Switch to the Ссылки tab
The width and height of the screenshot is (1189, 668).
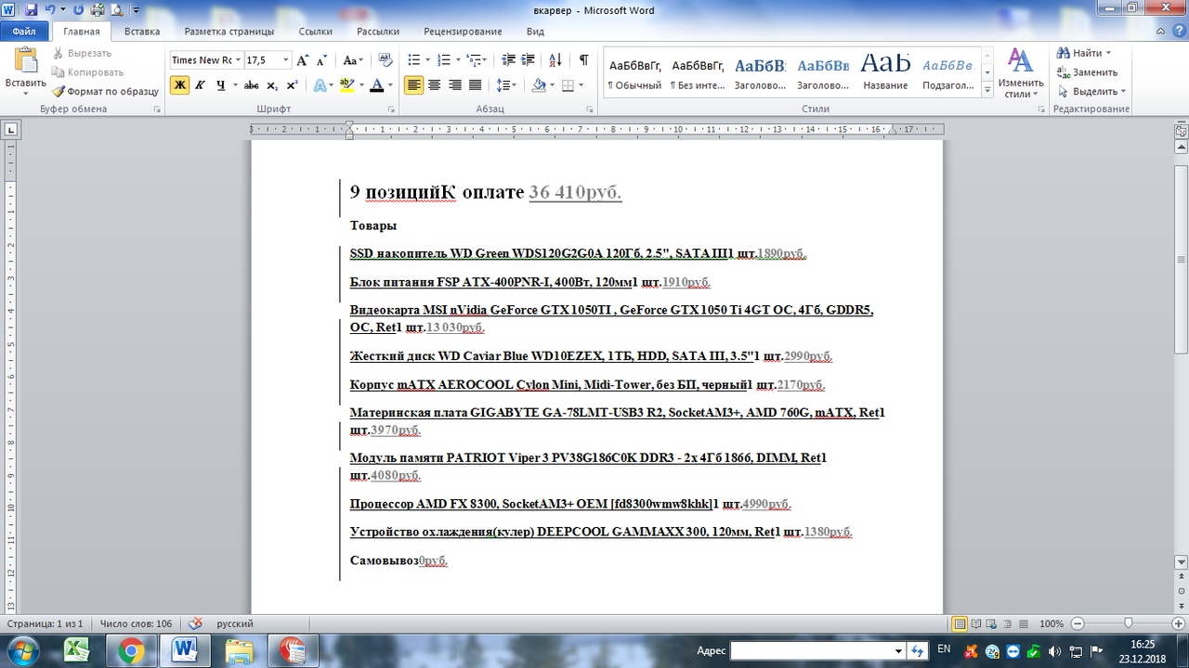[316, 32]
